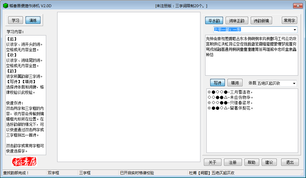This screenshot has height=178, width=306.
Task: Click the 注册 button
Action: coord(233,162)
